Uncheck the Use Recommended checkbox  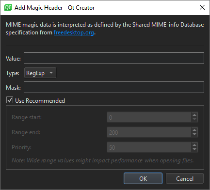[10, 100]
